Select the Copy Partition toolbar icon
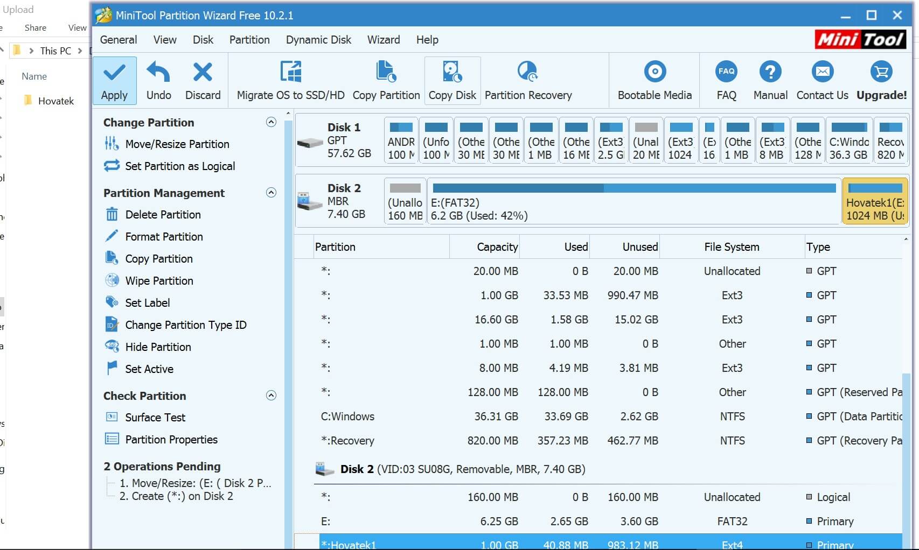Image resolution: width=919 pixels, height=550 pixels. (x=386, y=81)
